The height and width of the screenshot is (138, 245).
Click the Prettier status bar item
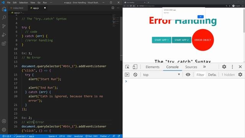tap(105, 136)
